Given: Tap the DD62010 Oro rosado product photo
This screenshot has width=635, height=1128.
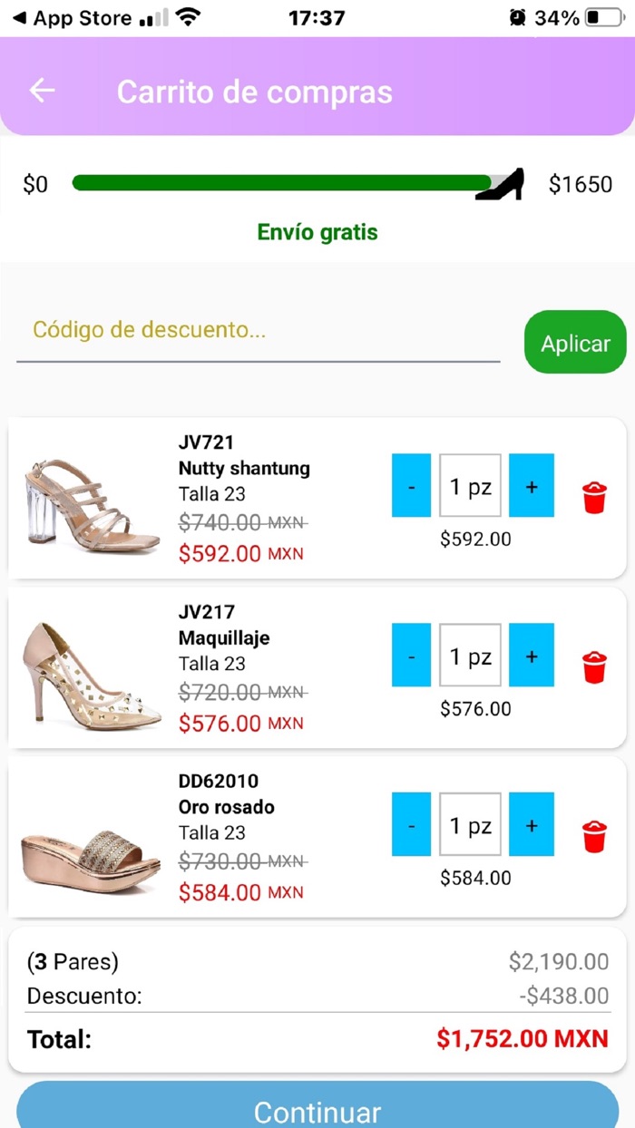Looking at the screenshot, I should coord(91,837).
